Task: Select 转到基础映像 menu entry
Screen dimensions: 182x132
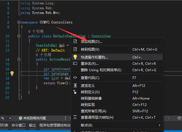Action: tap(117, 98)
